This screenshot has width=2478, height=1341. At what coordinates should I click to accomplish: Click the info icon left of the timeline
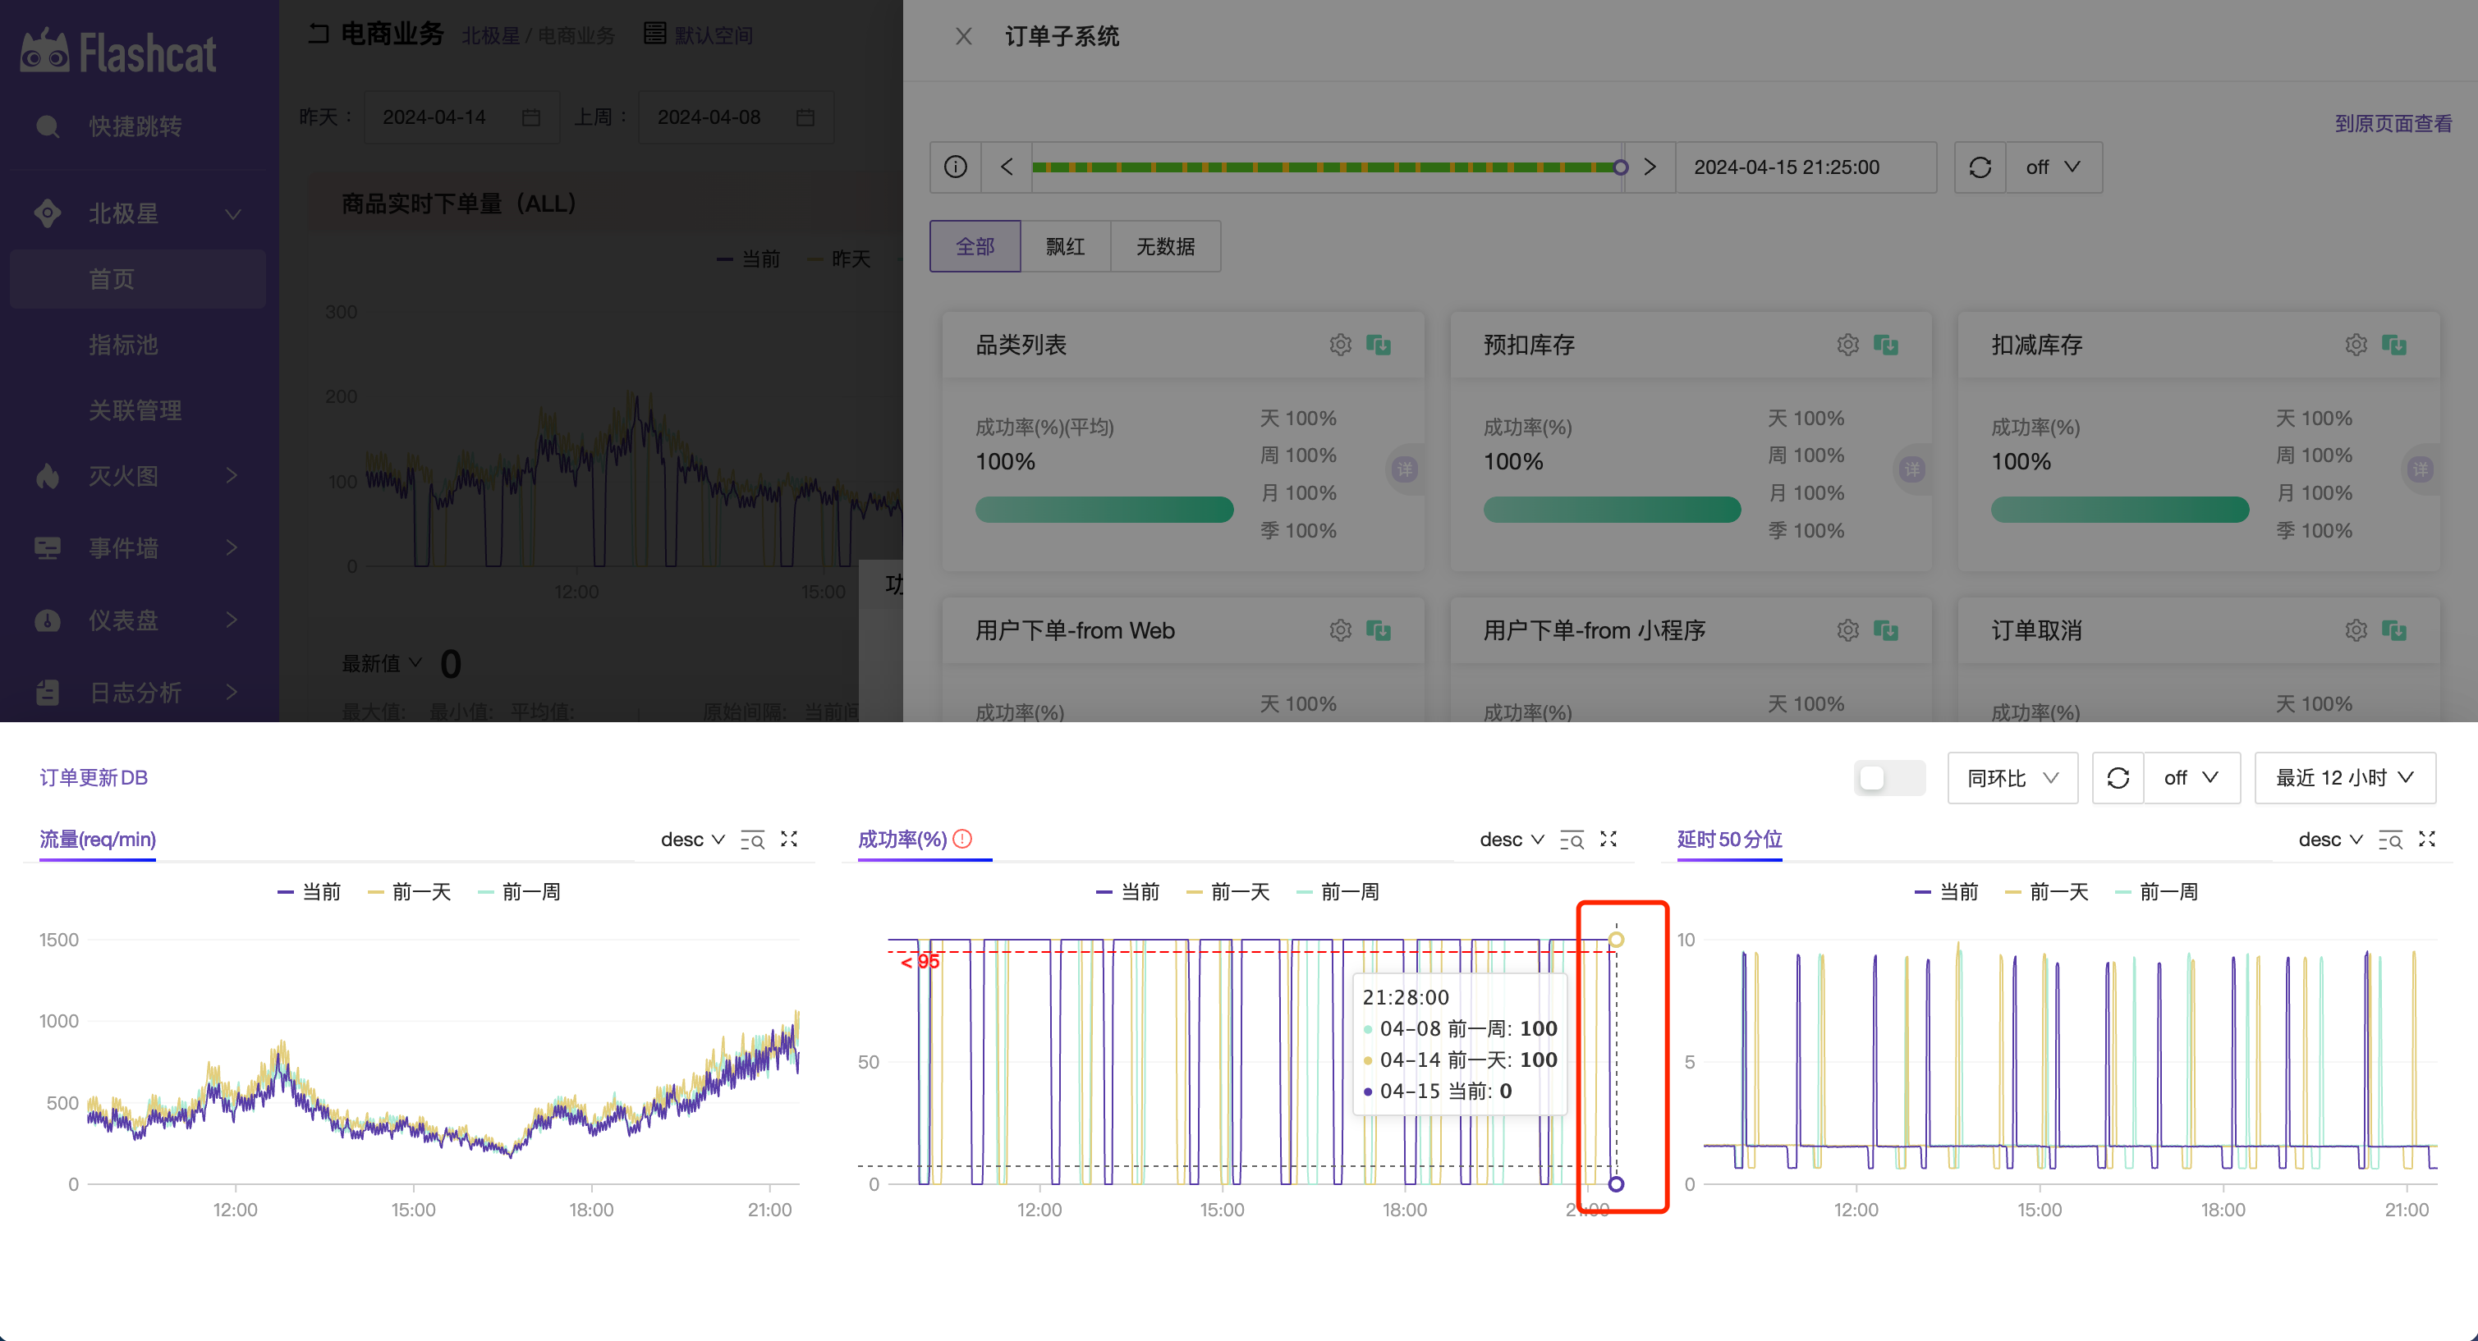[x=954, y=167]
